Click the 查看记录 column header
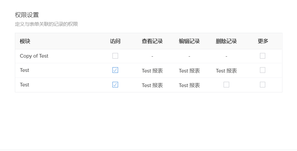Image resolution: width=297 pixels, height=151 pixels. [152, 41]
